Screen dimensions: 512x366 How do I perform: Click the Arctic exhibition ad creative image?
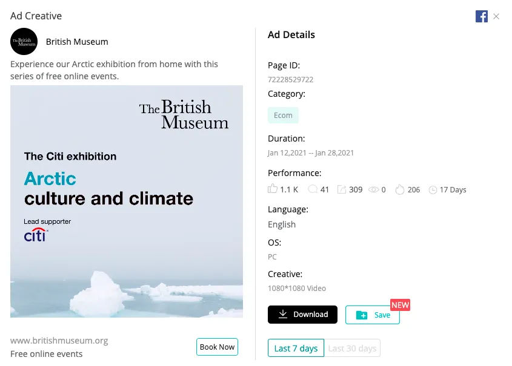coord(127,203)
